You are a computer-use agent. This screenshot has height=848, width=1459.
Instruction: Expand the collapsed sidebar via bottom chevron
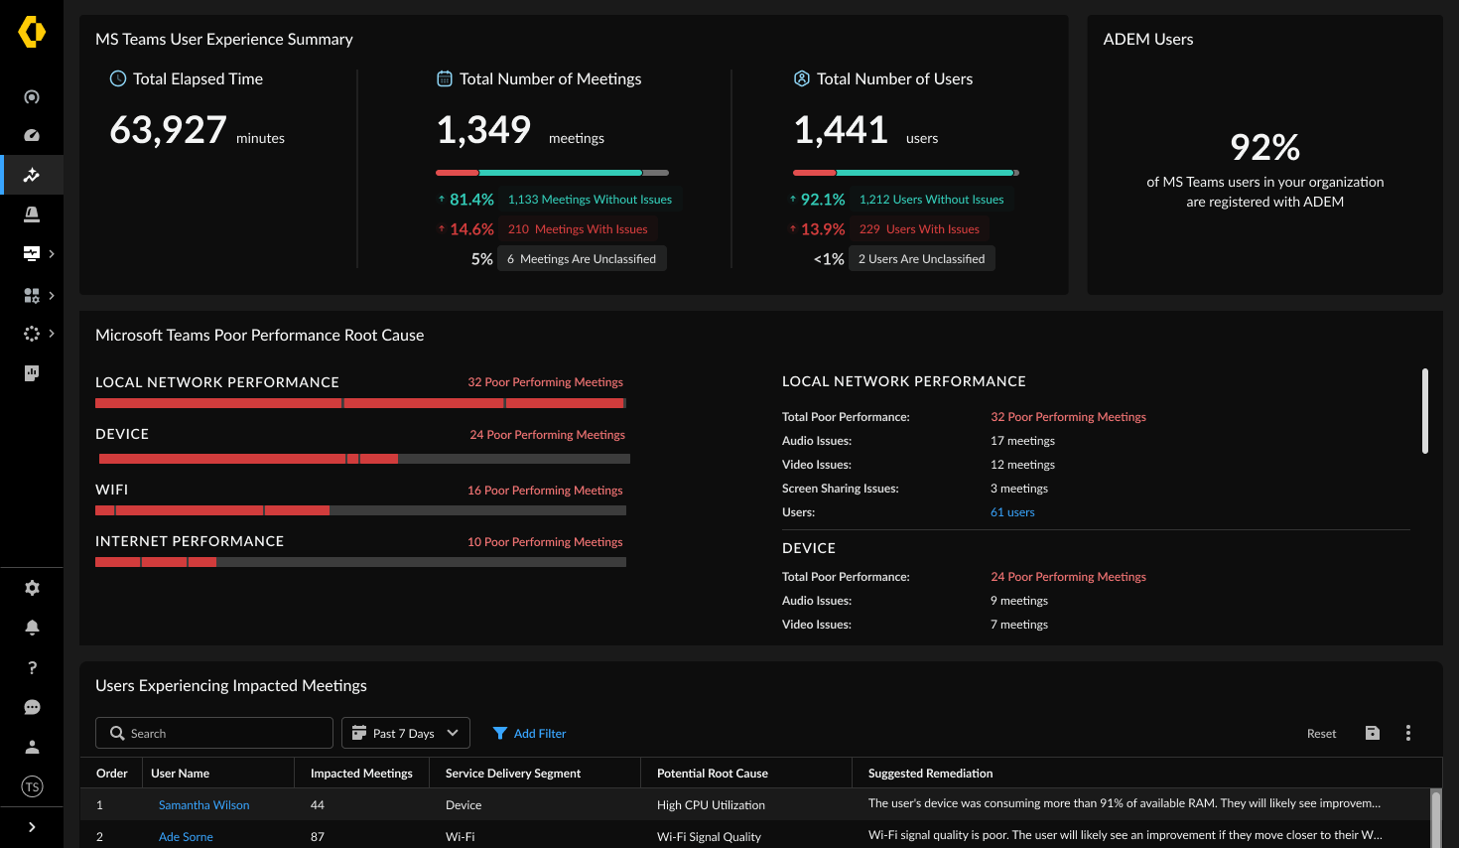pyautogui.click(x=32, y=826)
